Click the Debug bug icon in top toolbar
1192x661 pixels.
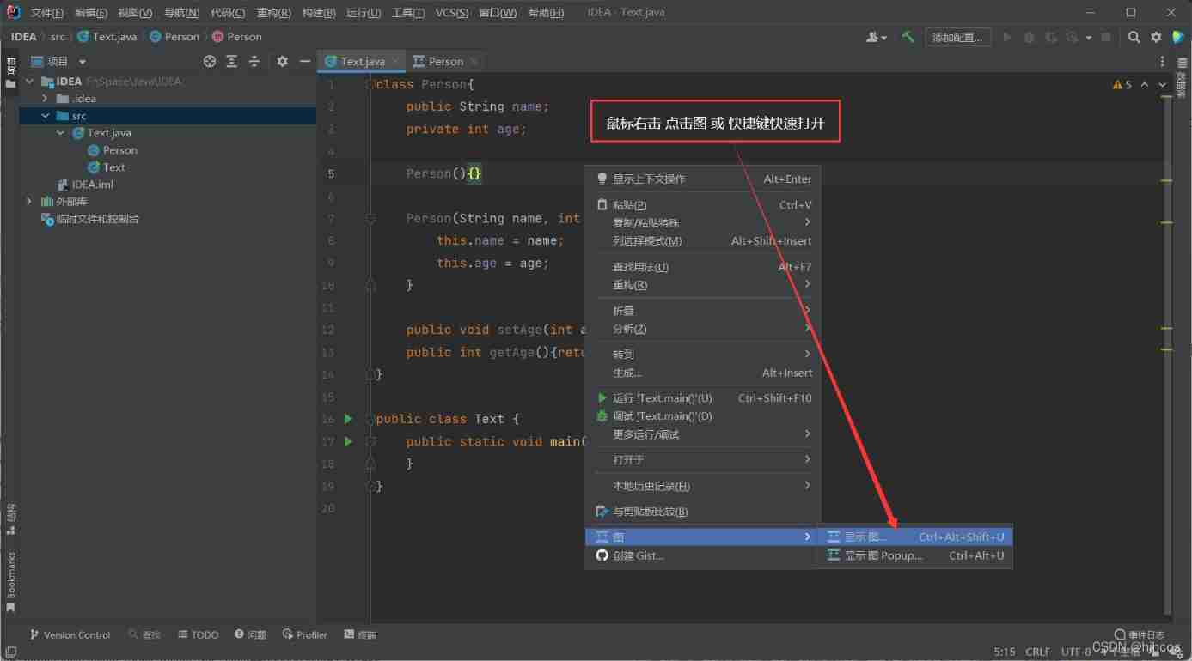click(x=1029, y=37)
